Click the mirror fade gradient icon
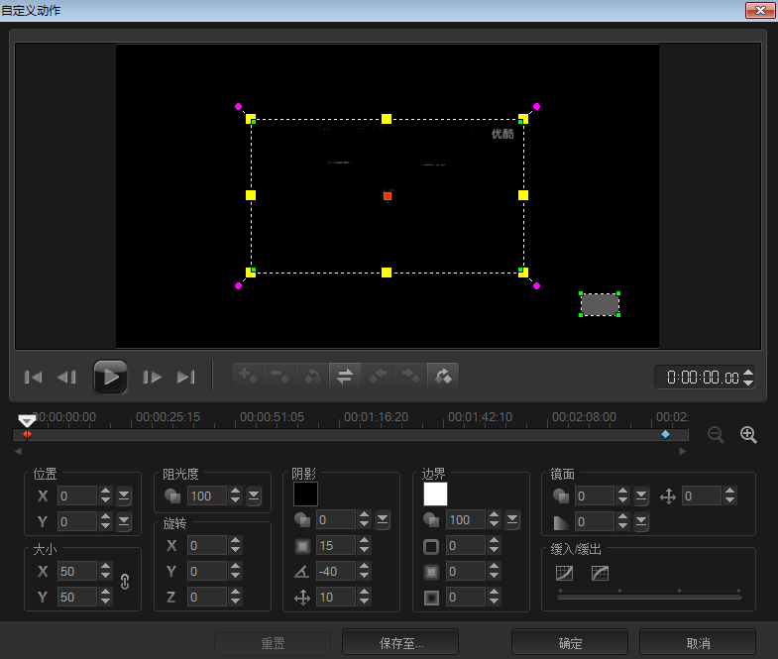Screen dimensions: 778x659 tap(561, 522)
